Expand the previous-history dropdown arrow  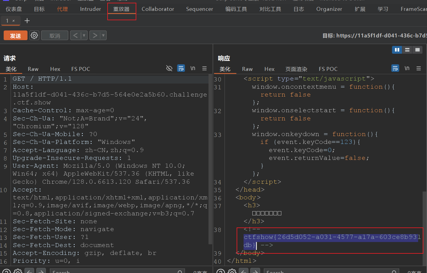(84, 36)
